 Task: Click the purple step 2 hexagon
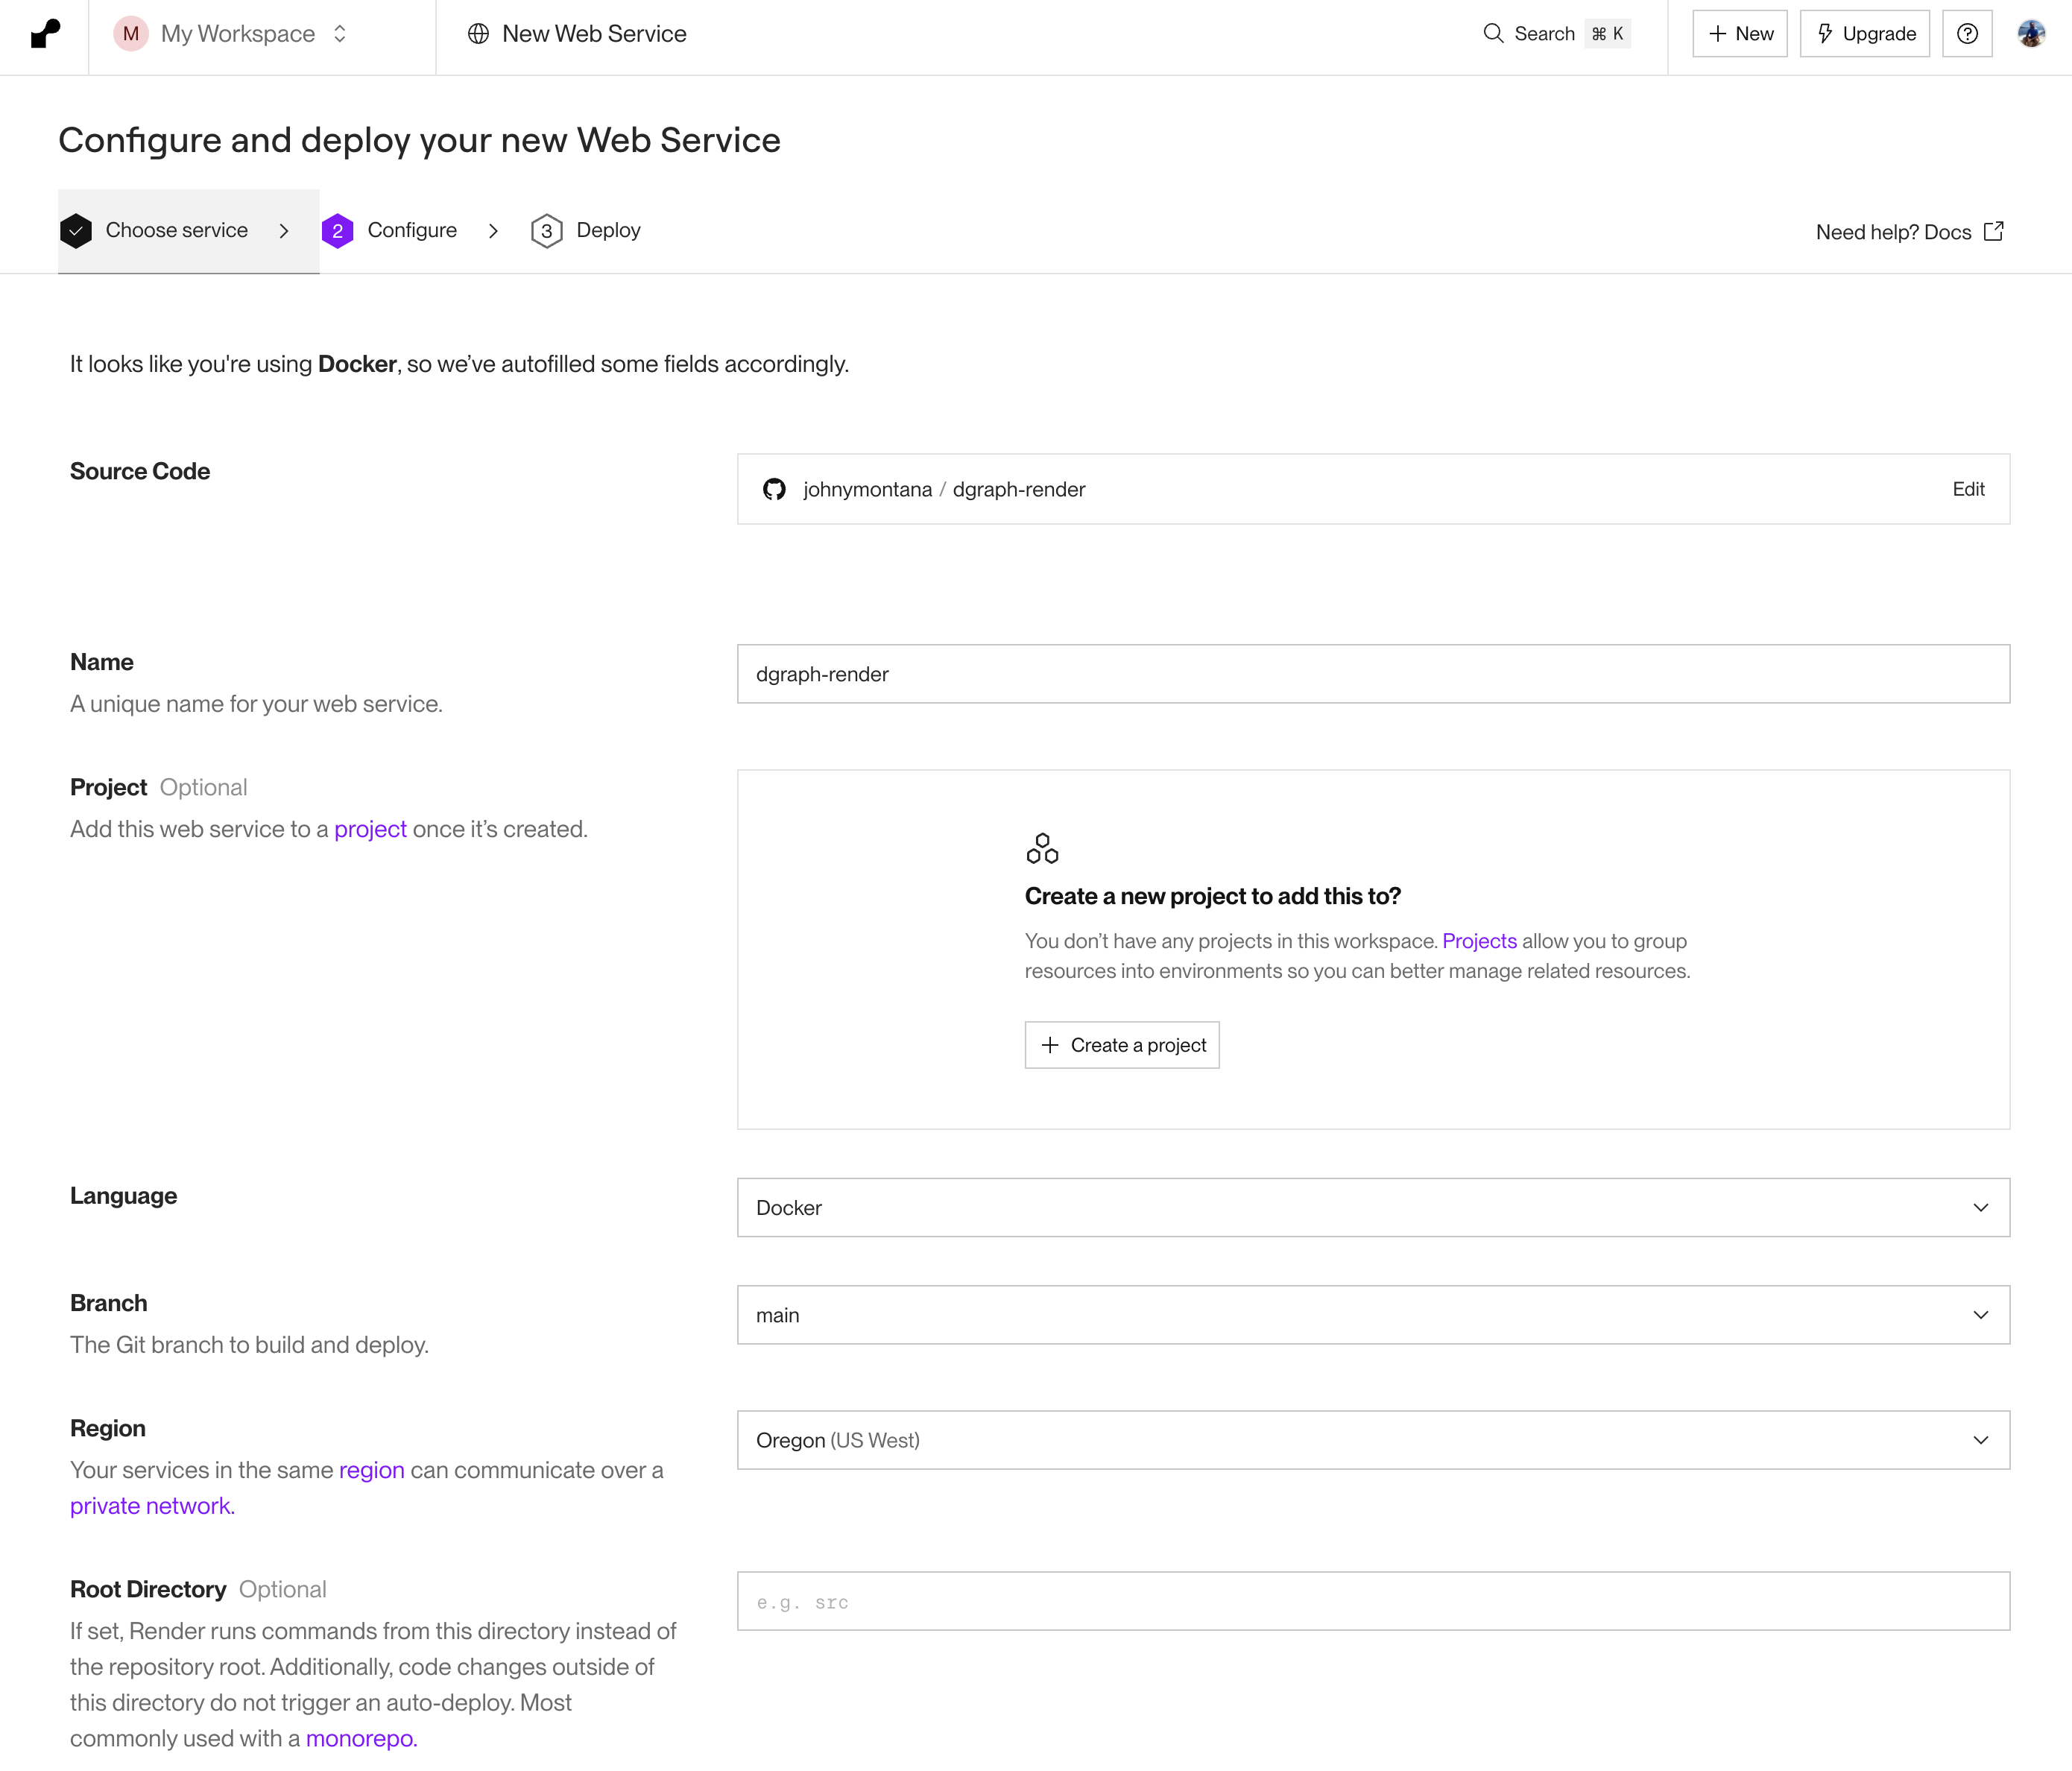pos(338,231)
